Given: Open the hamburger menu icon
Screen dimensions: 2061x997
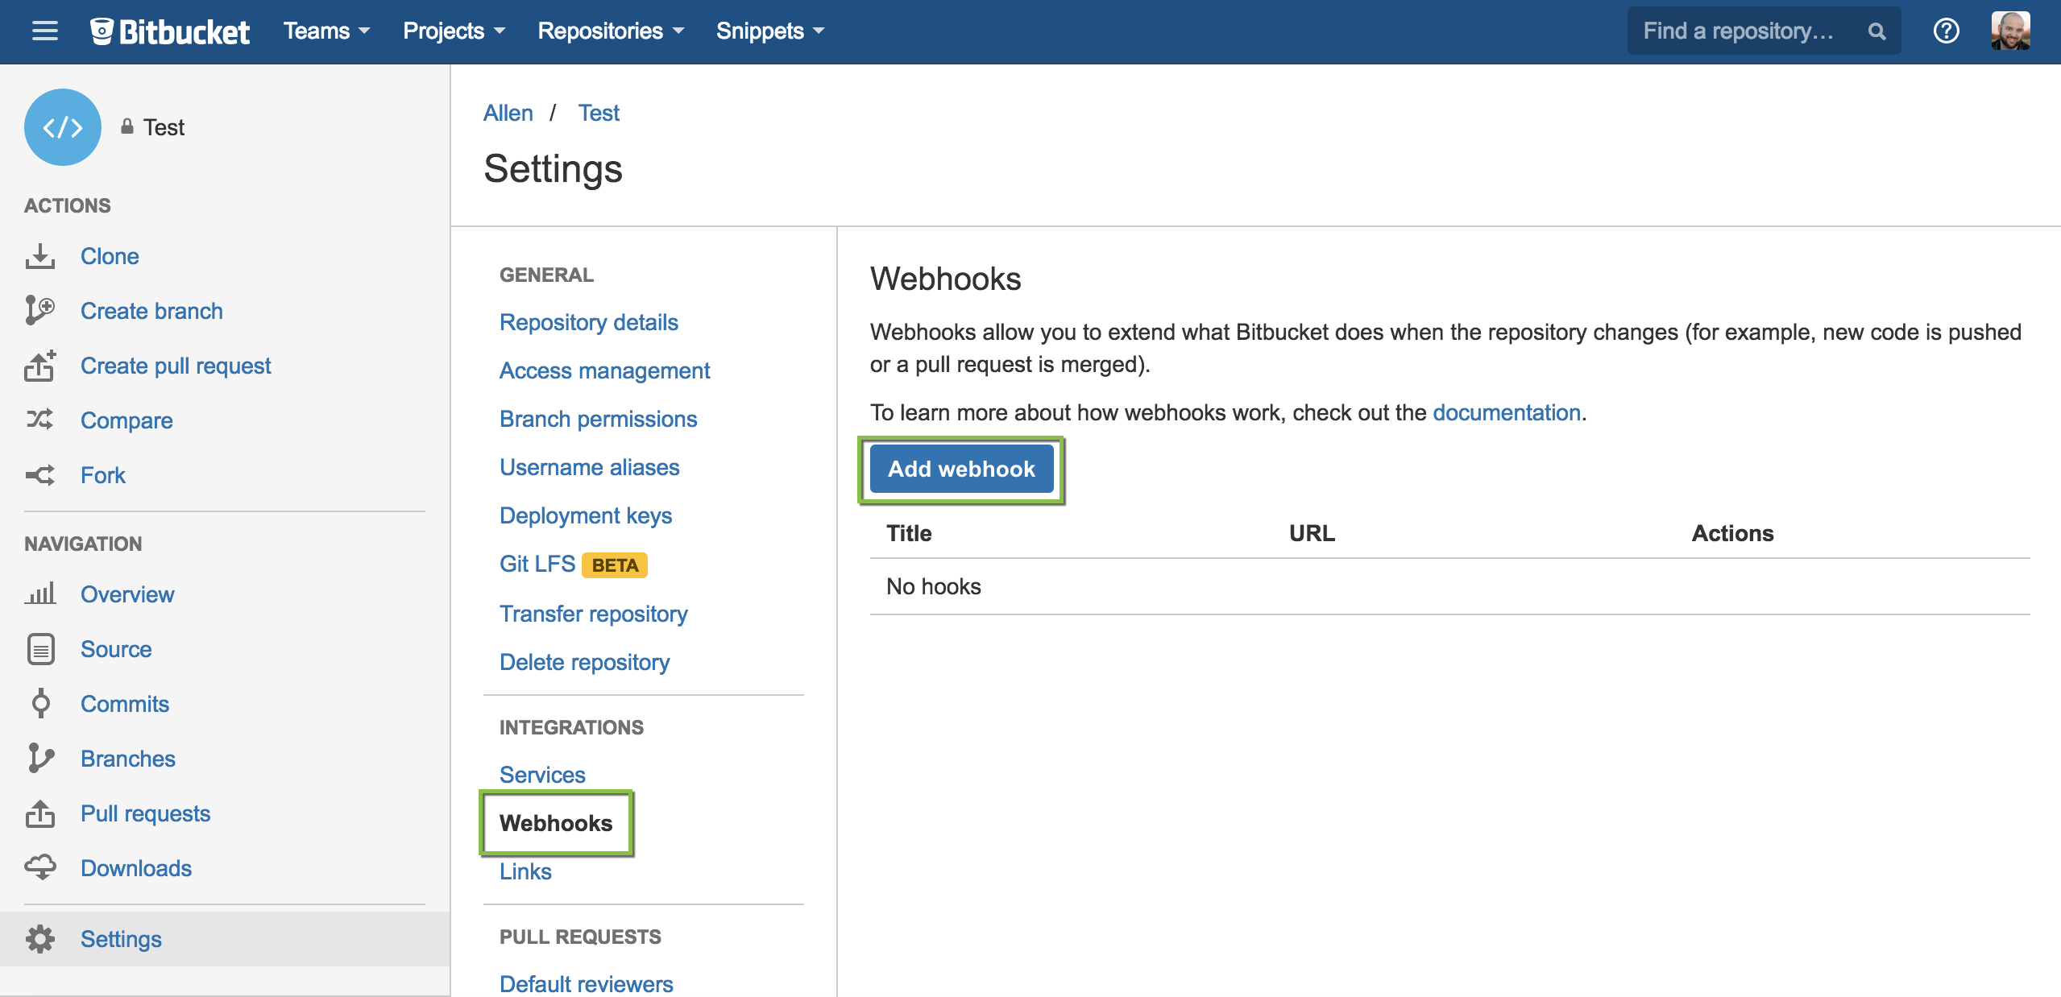Looking at the screenshot, I should tap(45, 31).
